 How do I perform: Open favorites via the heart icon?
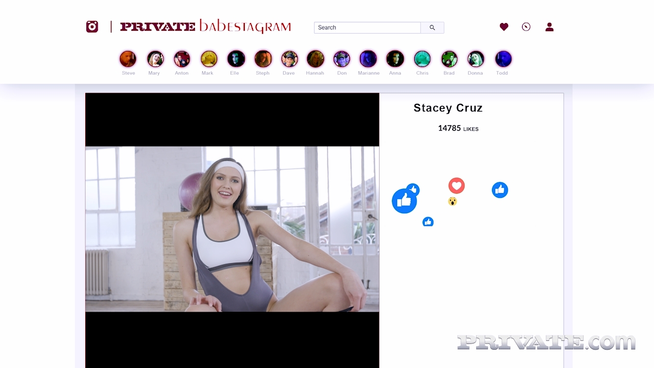(504, 27)
